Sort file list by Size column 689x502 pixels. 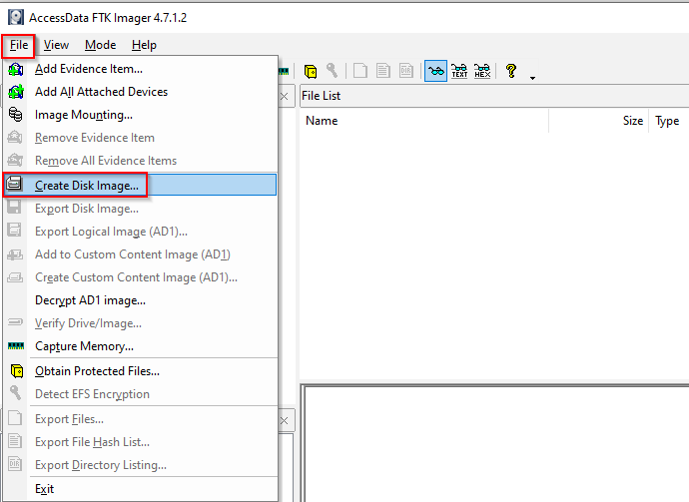coord(599,121)
